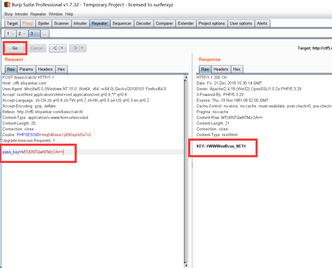Open the Window menu
The image size is (332, 268).
(55, 14)
